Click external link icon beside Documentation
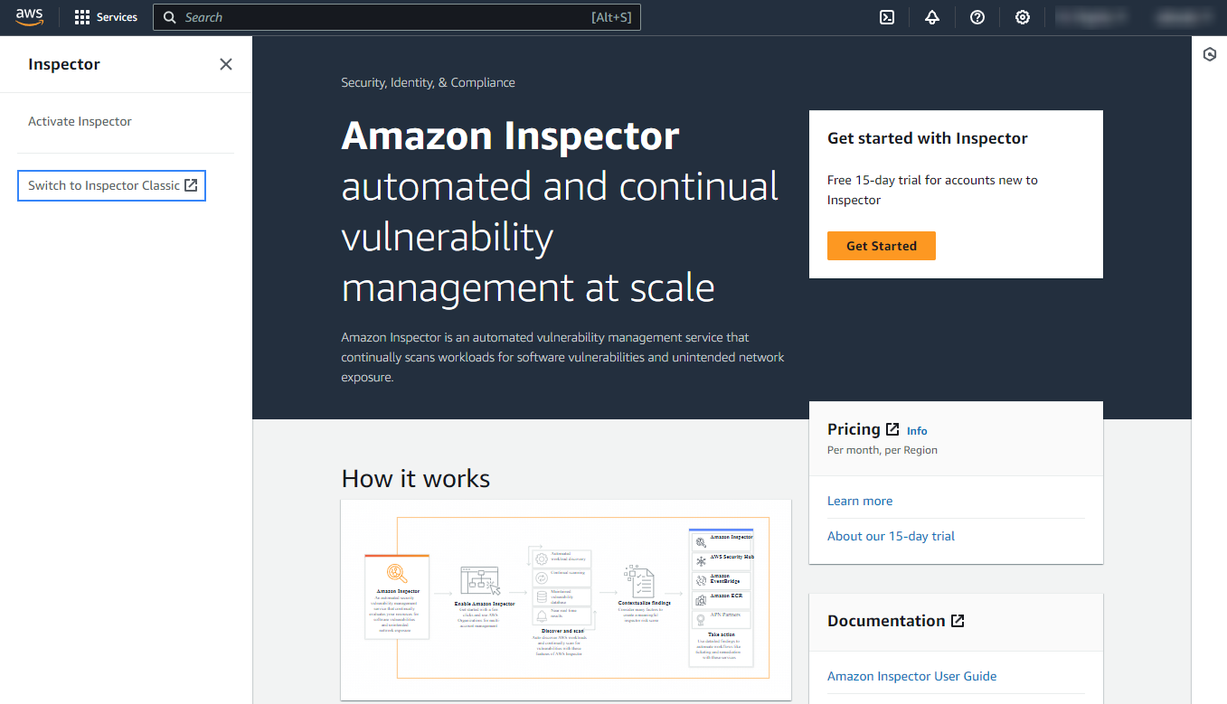The width and height of the screenshot is (1227, 704). 958,621
